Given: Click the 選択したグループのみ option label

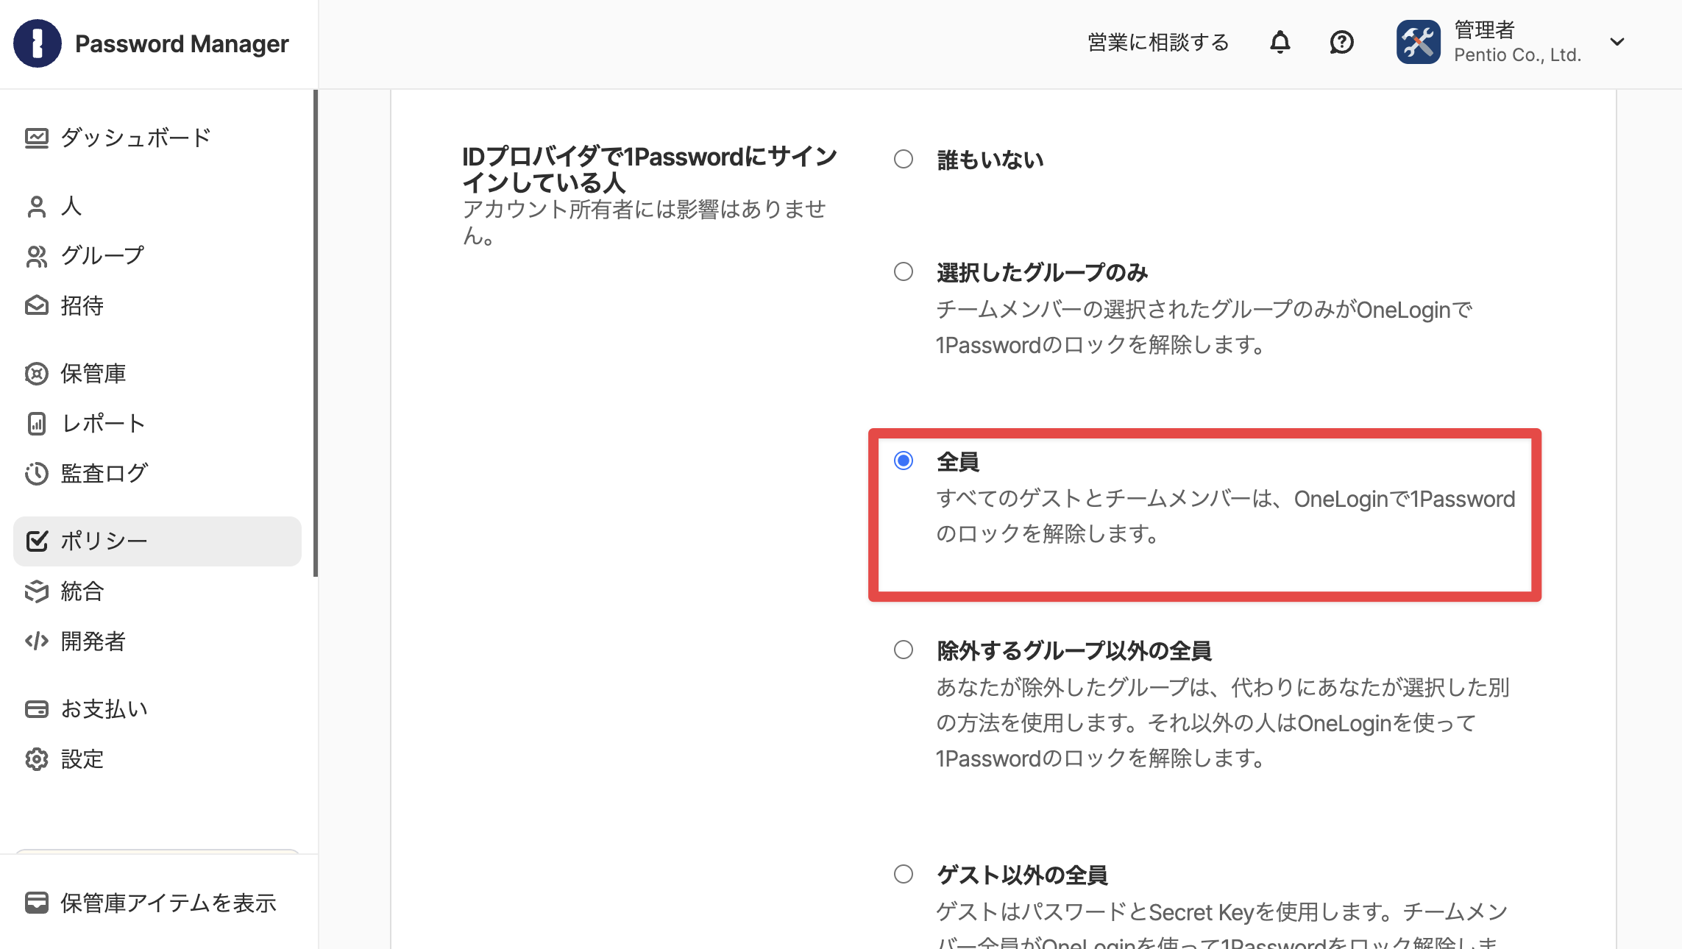Looking at the screenshot, I should click(x=1043, y=272).
